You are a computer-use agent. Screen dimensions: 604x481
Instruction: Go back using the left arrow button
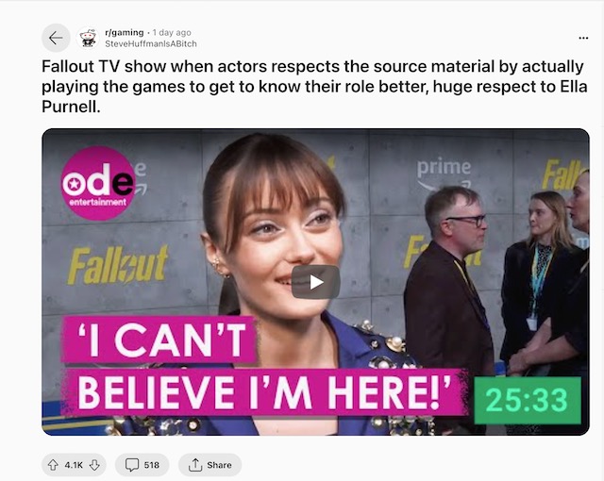click(56, 38)
